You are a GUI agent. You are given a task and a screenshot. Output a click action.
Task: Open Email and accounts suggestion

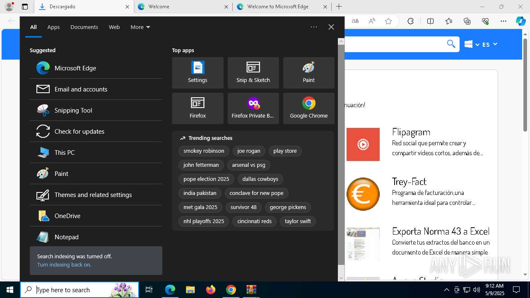[x=96, y=89]
